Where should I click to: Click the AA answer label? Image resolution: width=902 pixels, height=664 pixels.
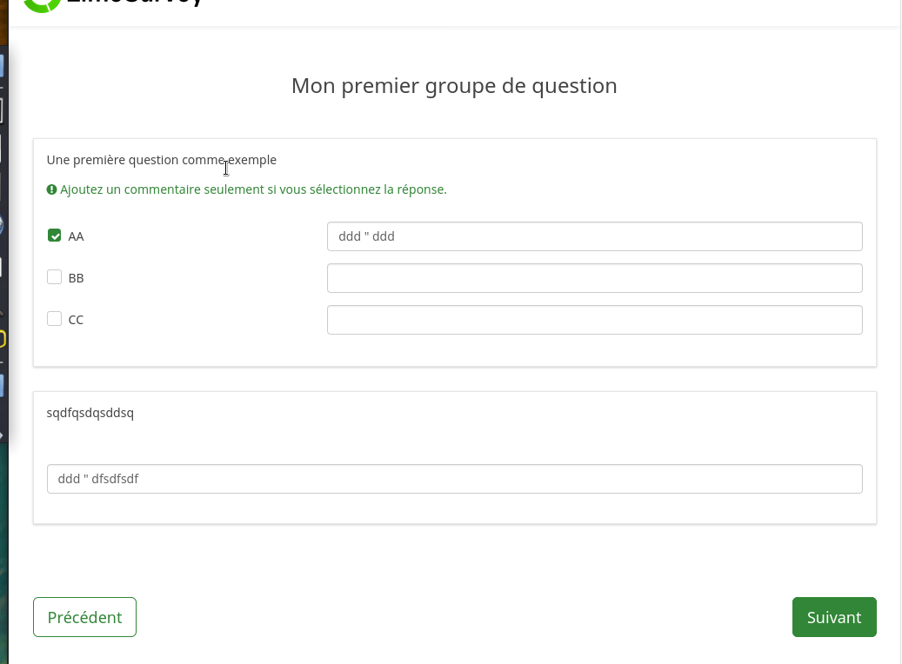(x=76, y=236)
